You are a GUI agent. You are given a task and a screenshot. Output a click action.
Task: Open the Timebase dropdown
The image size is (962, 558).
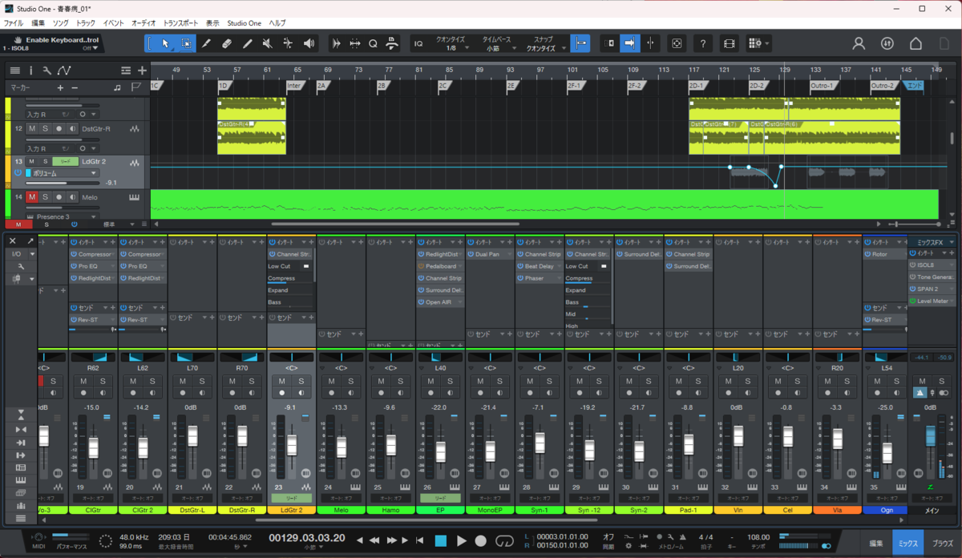coord(498,43)
